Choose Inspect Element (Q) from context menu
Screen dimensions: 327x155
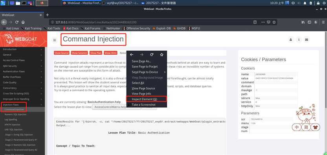146,99
